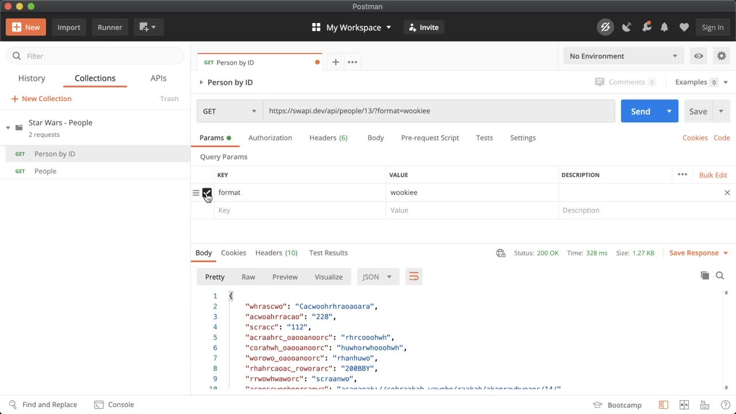Select the People request in the collection

coord(45,171)
